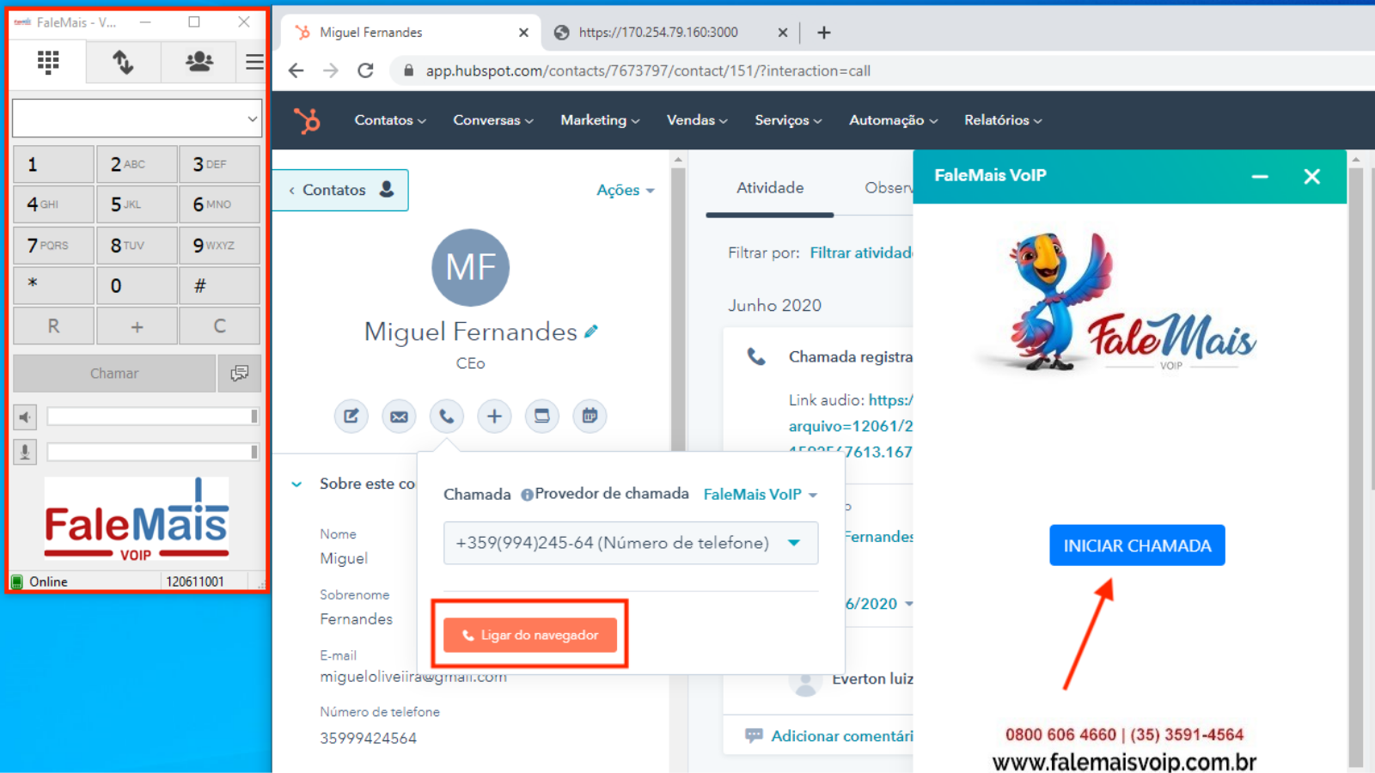
Task: Click the Adicionar comentário link
Action: point(841,736)
